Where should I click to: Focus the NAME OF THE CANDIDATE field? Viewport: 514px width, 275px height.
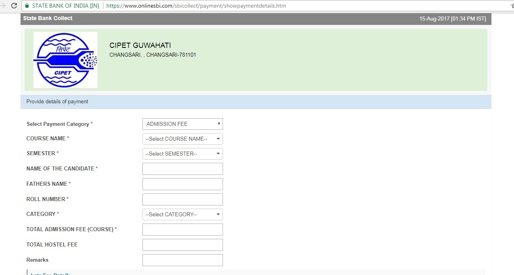coord(183,169)
